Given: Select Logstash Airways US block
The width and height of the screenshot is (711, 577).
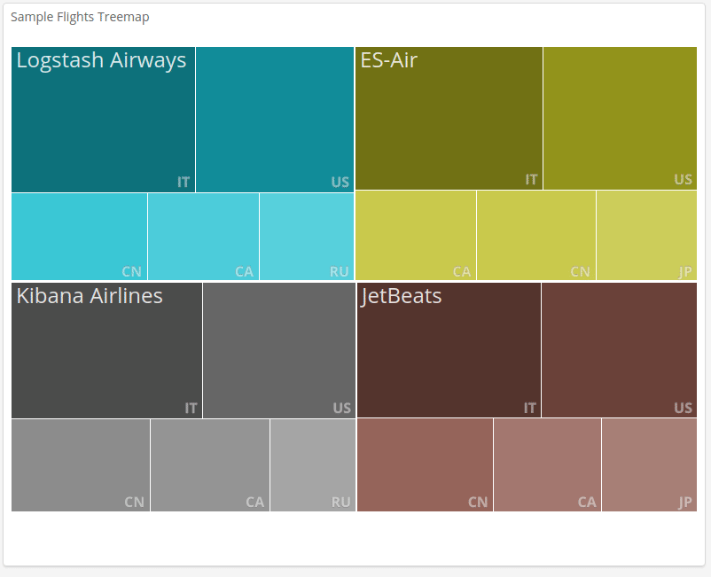Looking at the screenshot, I should click(275, 120).
